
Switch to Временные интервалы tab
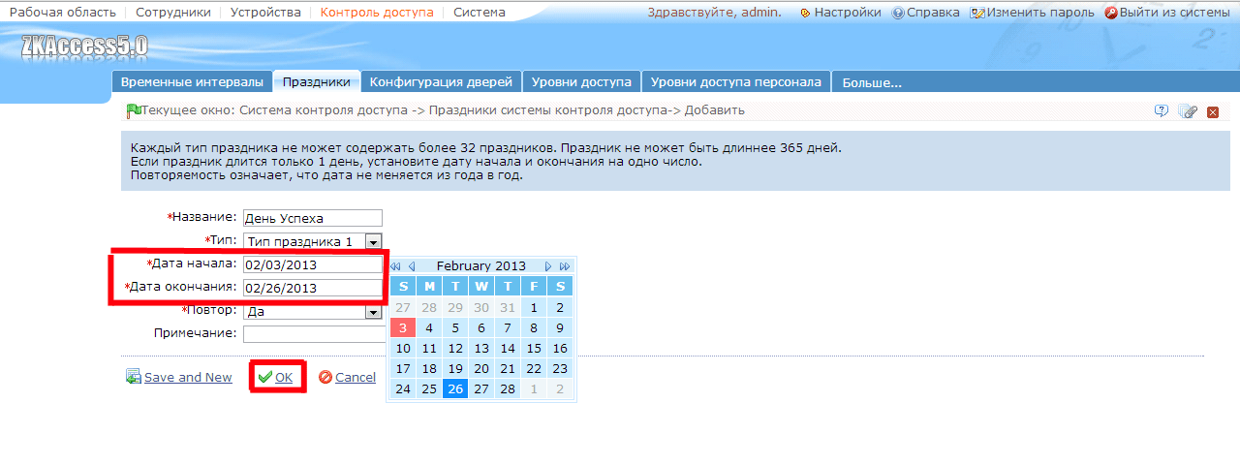[x=192, y=82]
